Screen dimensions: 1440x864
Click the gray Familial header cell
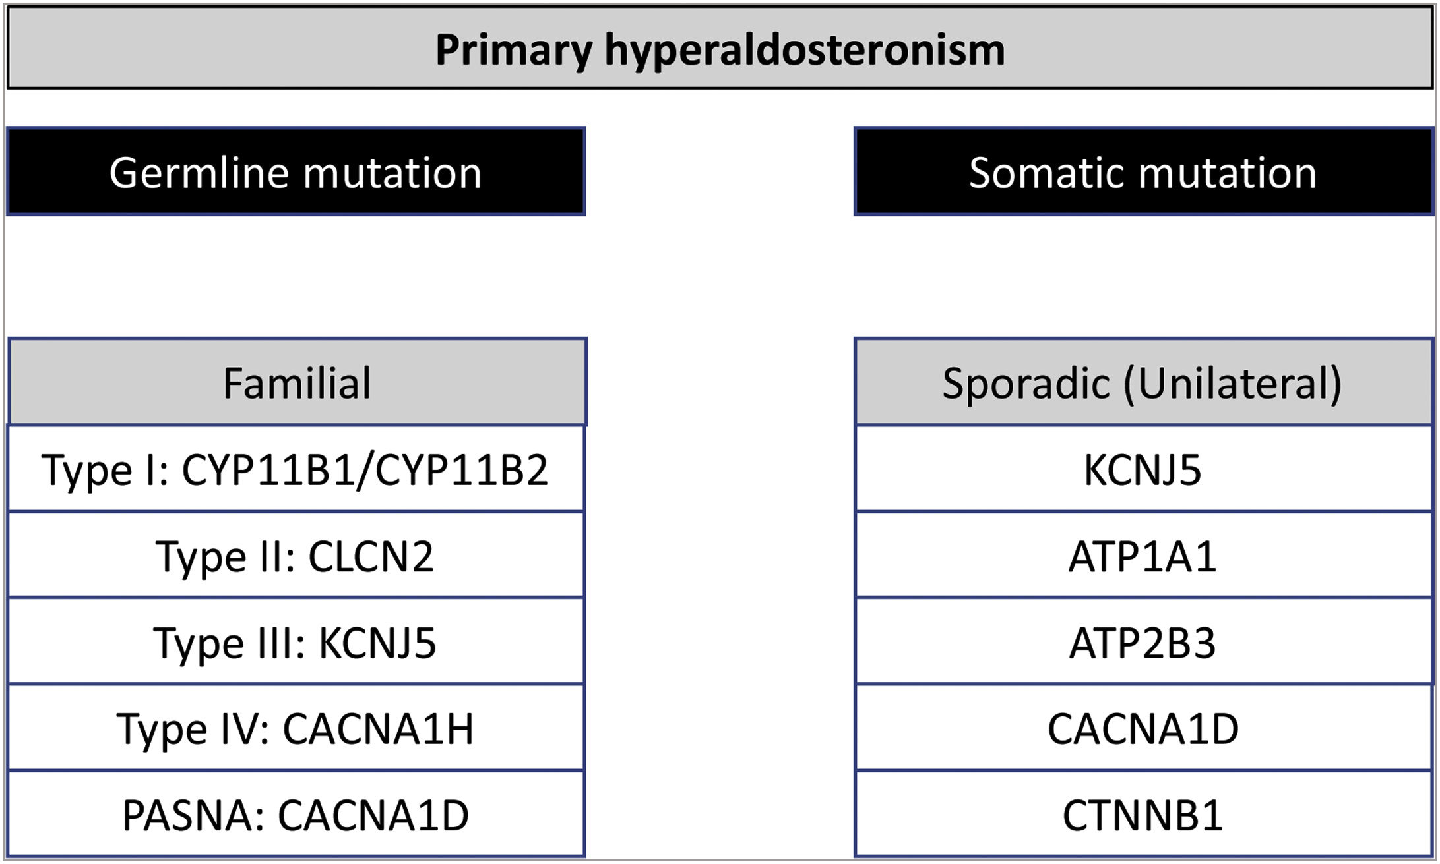pyautogui.click(x=297, y=383)
